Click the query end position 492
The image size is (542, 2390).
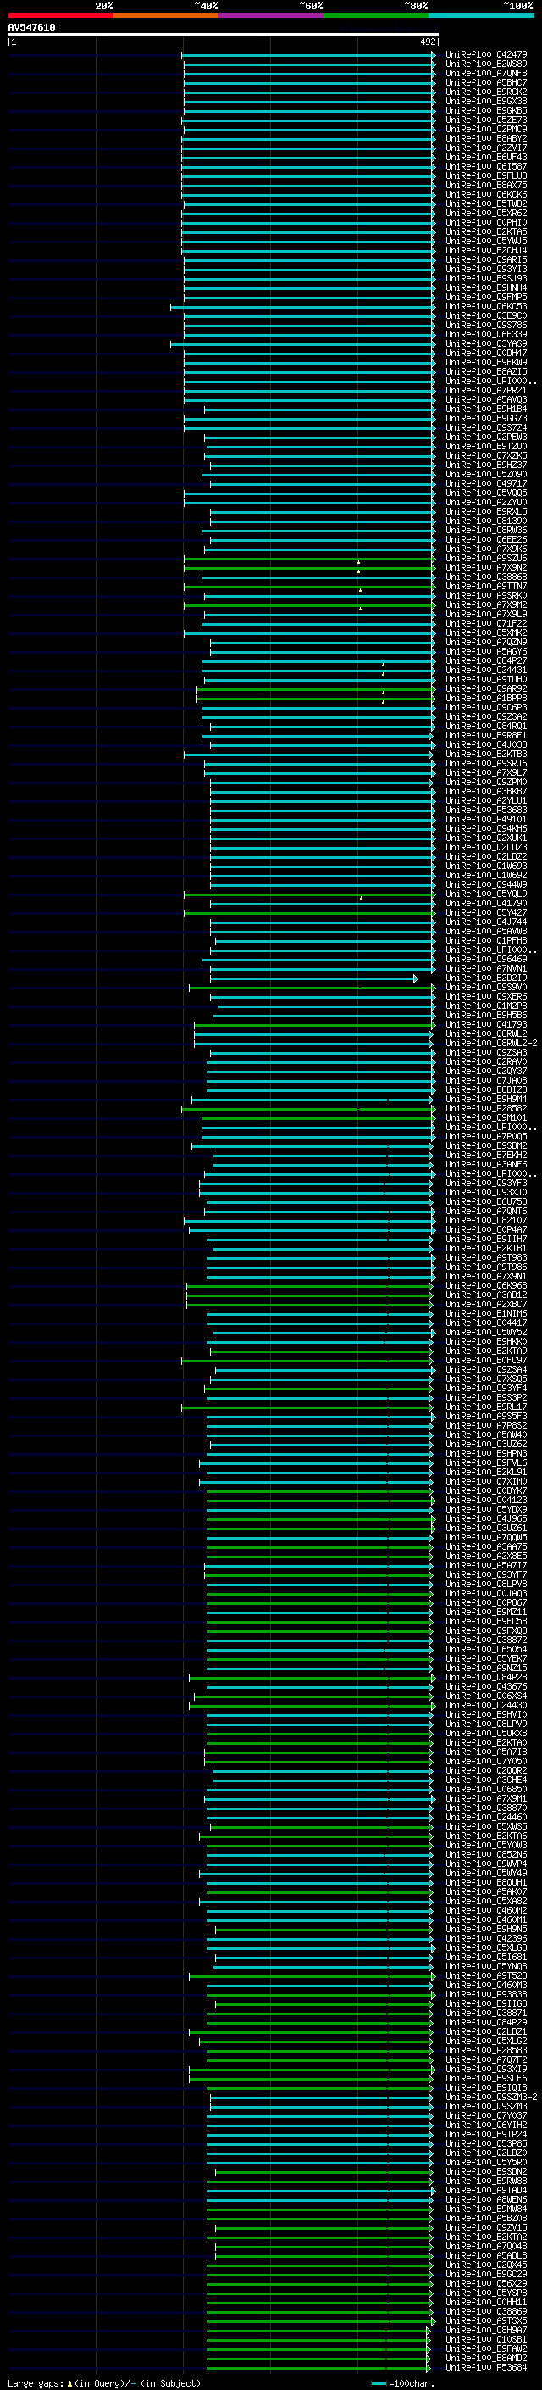tap(428, 42)
